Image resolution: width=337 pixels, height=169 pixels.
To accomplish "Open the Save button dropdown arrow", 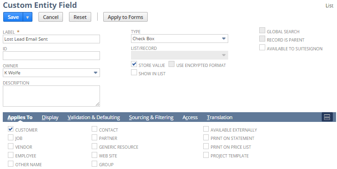I will point(28,17).
